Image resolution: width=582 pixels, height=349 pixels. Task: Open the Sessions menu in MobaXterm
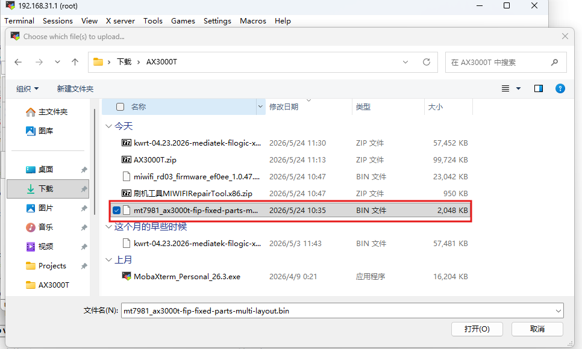coord(57,21)
